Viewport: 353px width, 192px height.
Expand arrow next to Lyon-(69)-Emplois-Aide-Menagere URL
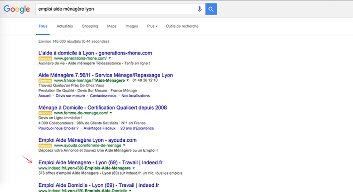(134, 168)
